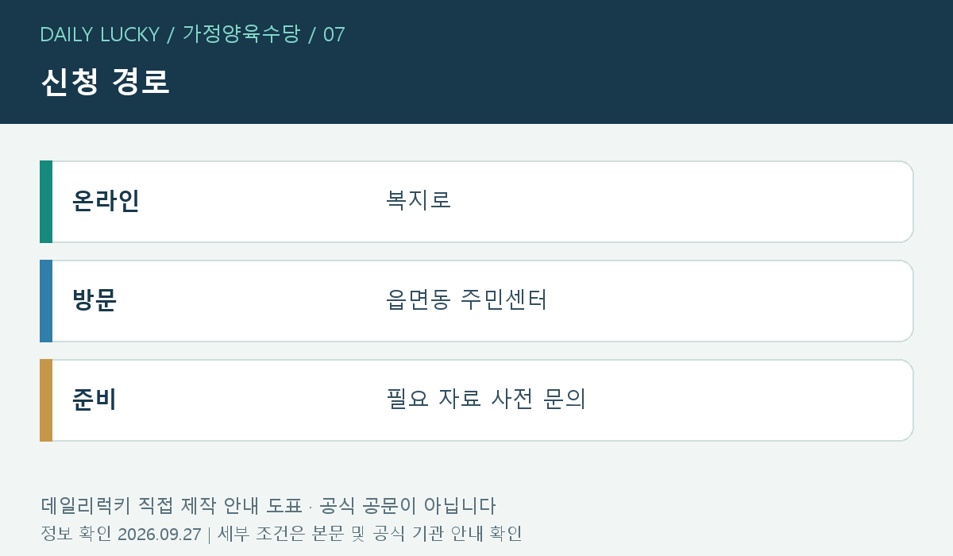The height and width of the screenshot is (556, 953).
Task: Click the 읍면동 주민센터 text
Action: 467,299
